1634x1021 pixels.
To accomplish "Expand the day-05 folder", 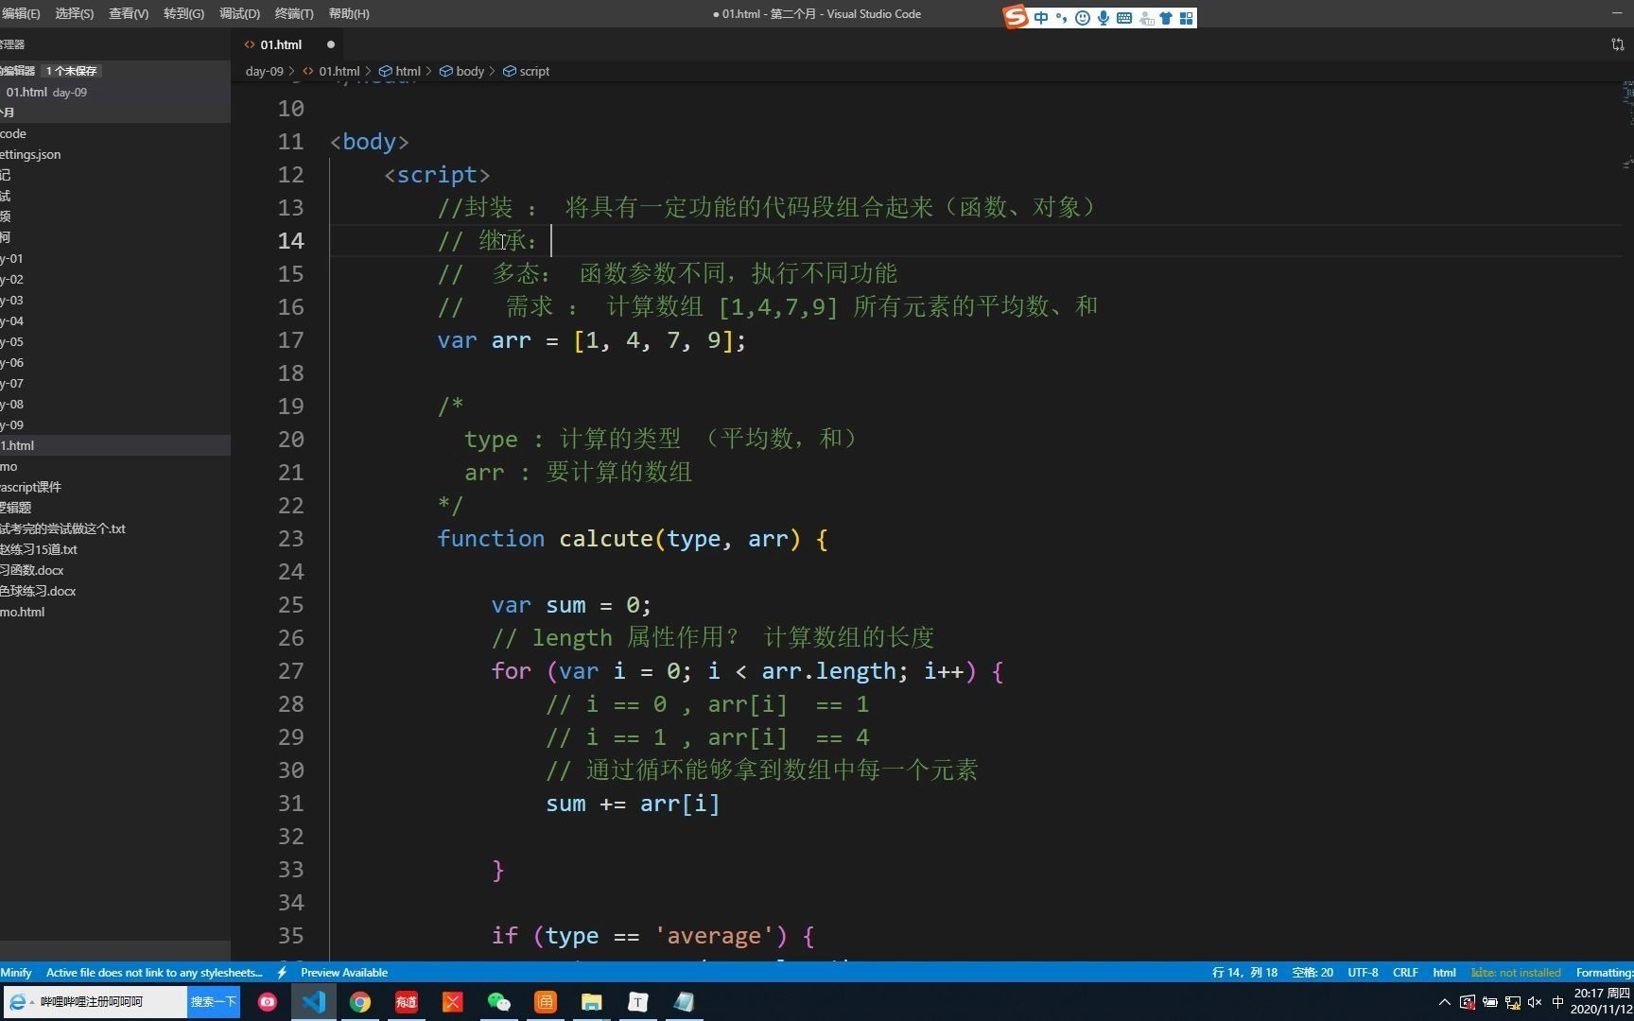I will click(x=115, y=341).
